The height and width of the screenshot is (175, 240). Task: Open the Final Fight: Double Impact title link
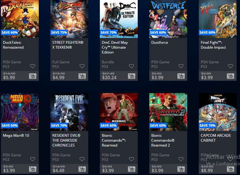coord(213,45)
